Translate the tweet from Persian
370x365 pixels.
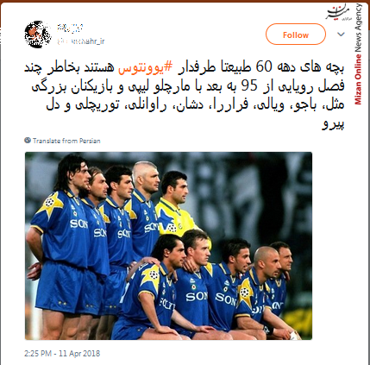tap(66, 141)
